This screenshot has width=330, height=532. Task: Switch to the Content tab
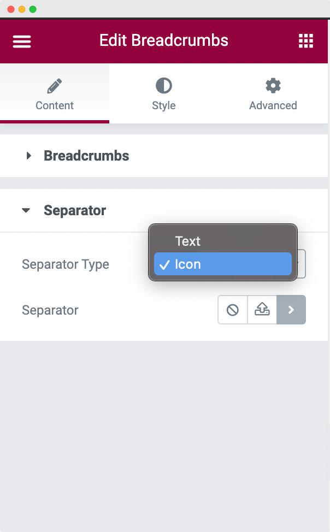pyautogui.click(x=55, y=94)
